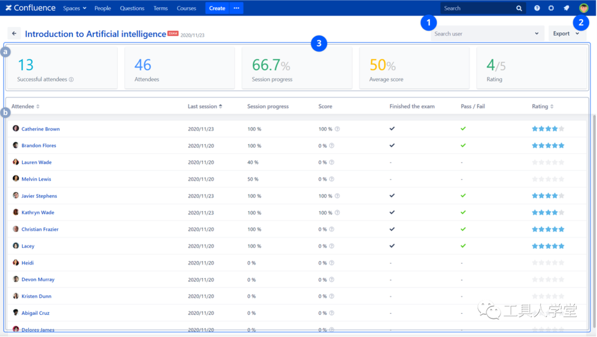
Task: Expand the Spaces dropdown menu
Action: tap(75, 8)
